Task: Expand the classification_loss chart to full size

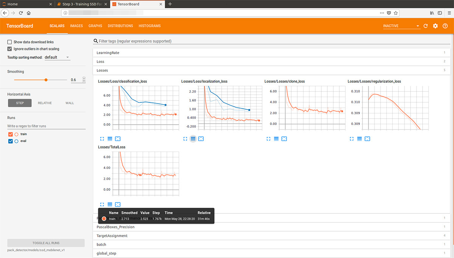Action: tap(102, 139)
